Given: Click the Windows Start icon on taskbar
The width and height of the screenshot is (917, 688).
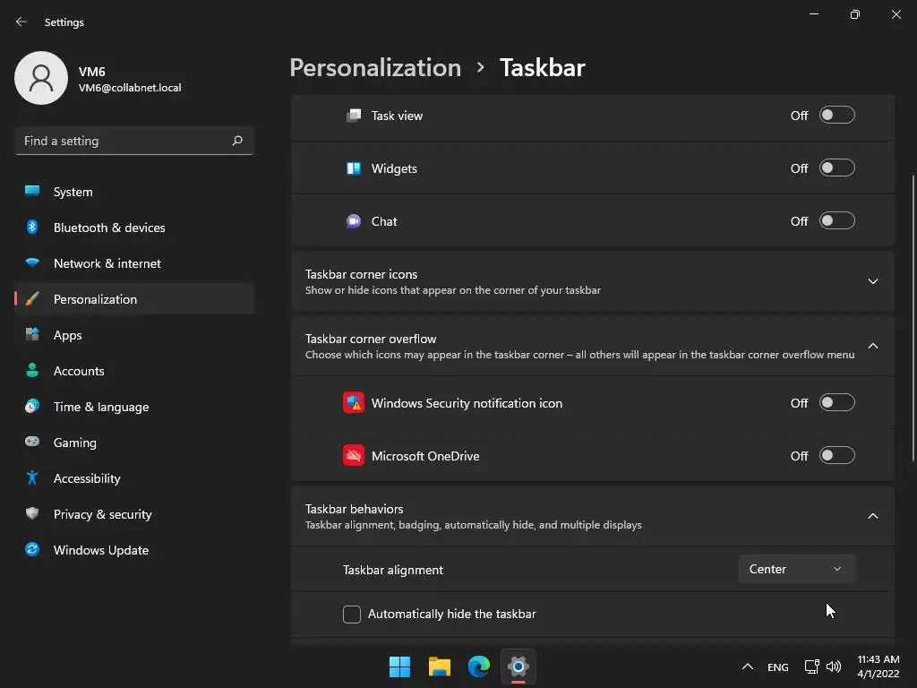Looking at the screenshot, I should tap(399, 666).
